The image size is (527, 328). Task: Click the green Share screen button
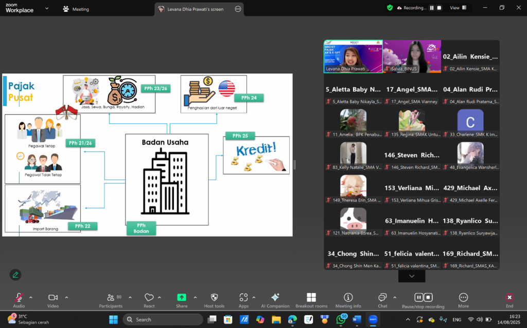181,300
